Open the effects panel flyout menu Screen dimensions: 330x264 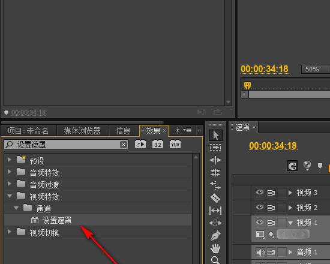(x=187, y=130)
